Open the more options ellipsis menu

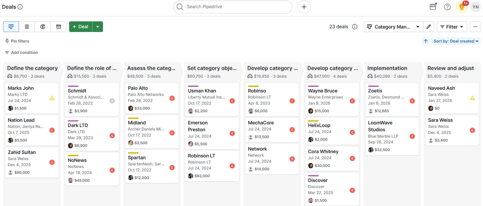[475, 27]
